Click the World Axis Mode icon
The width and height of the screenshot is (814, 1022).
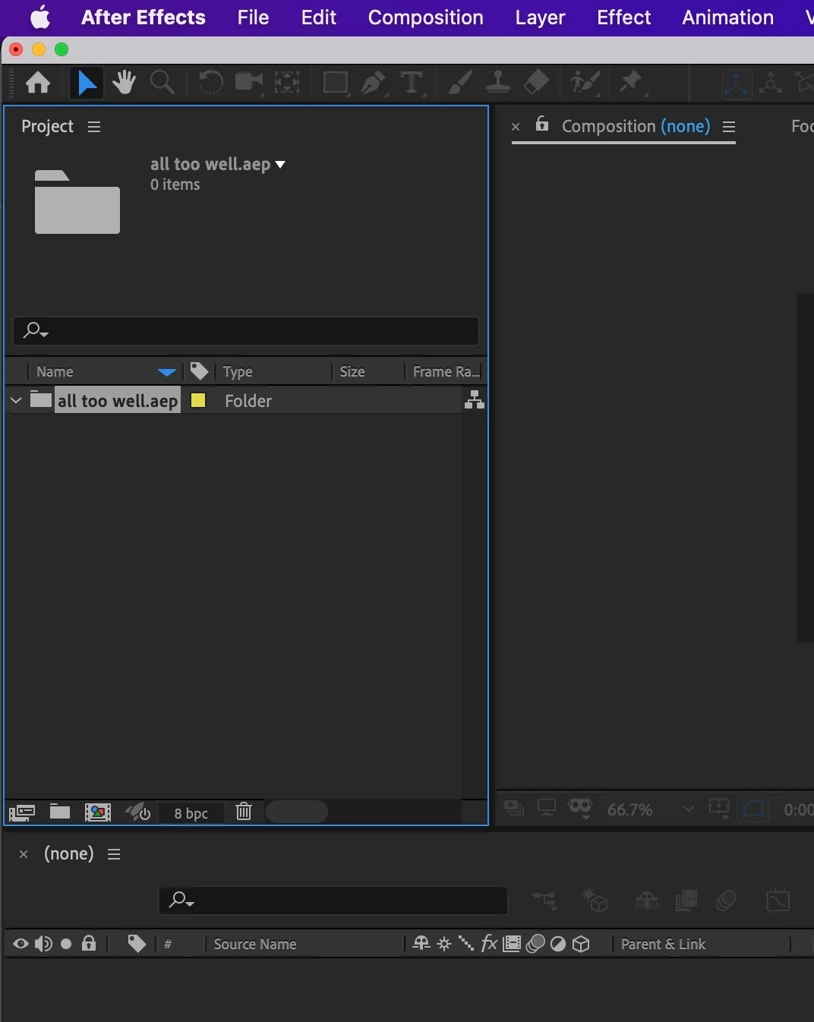771,83
